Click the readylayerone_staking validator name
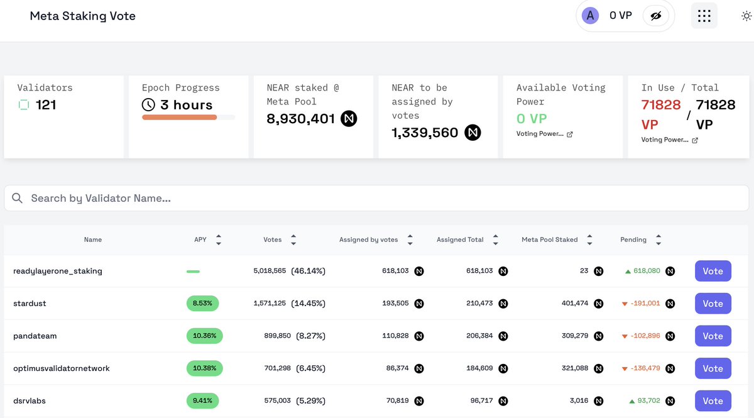 58,271
